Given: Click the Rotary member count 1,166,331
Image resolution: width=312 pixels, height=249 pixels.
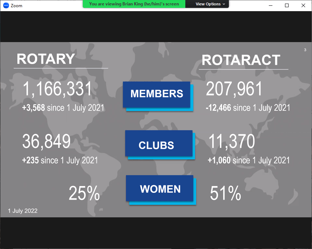Looking at the screenshot, I should coord(58,89).
